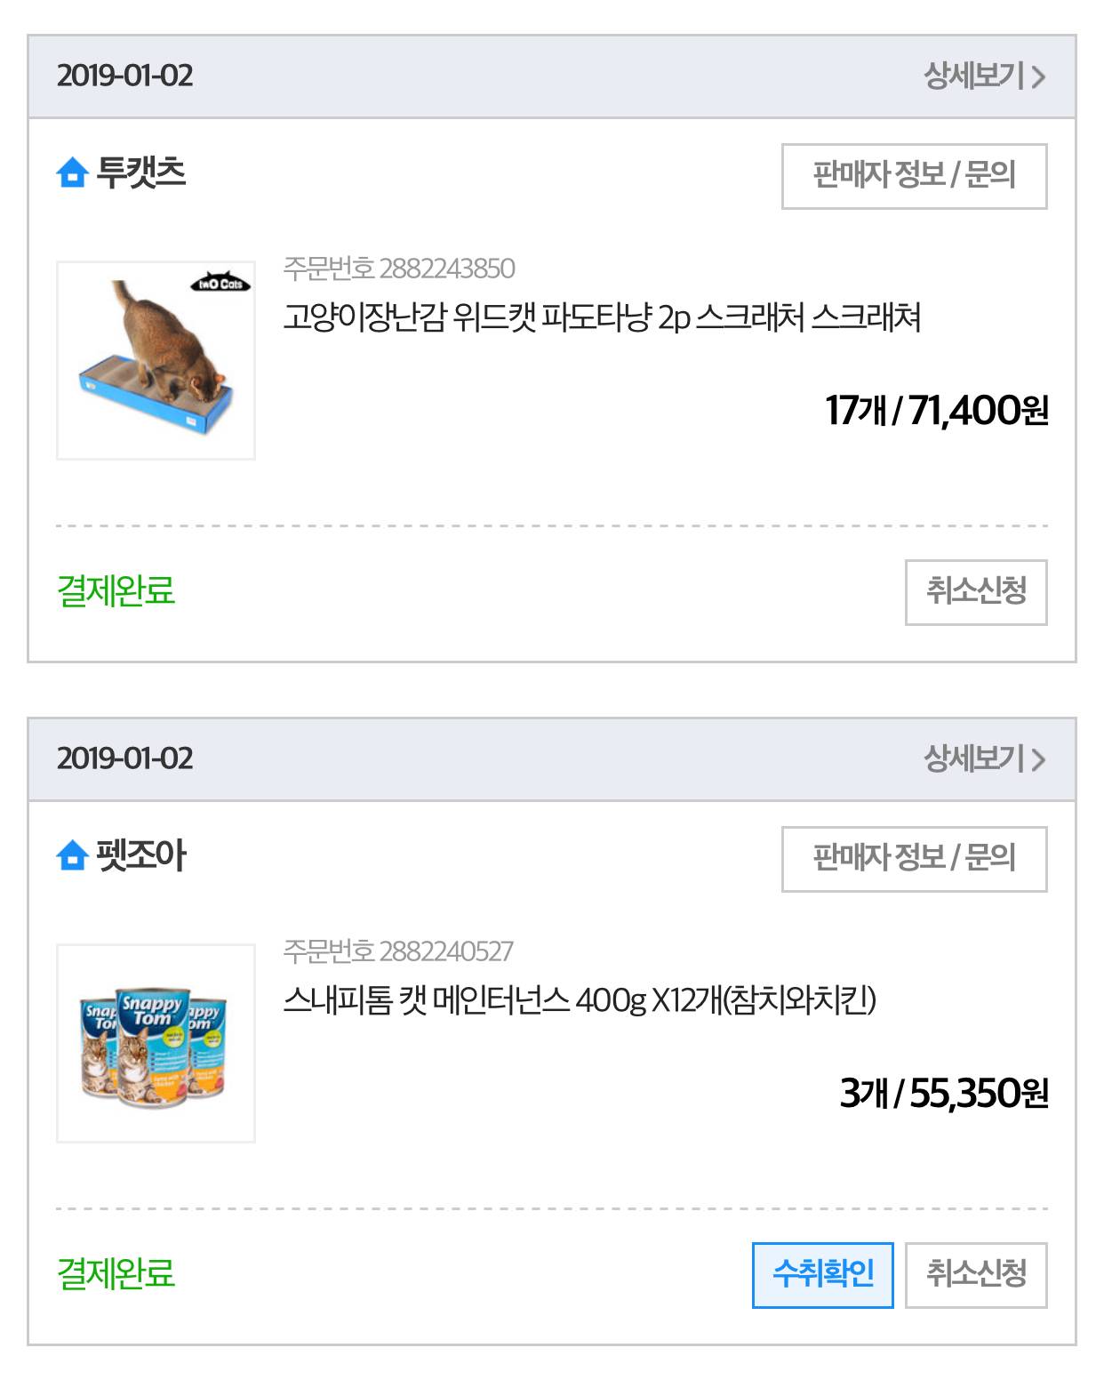The image size is (1104, 1396).
Task: Open the Snappy Tom cans thumbnail
Action: [x=156, y=1043]
